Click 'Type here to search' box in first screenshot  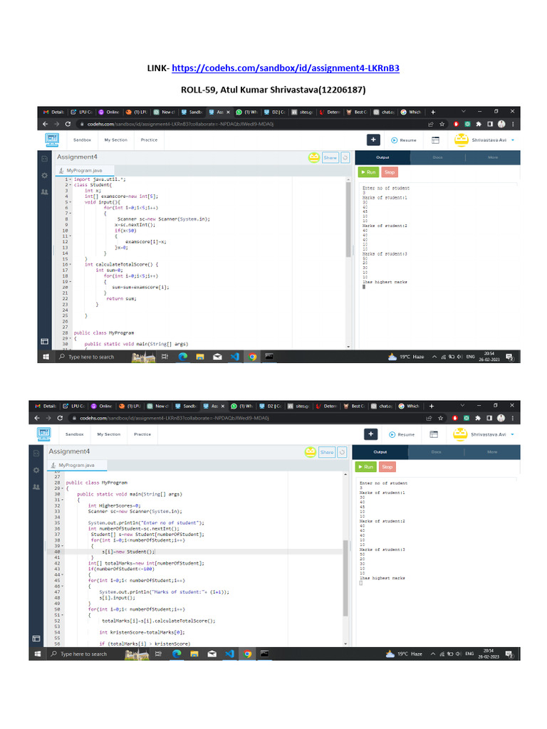(90, 357)
